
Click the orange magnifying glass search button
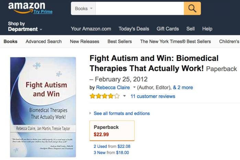coord(192,9)
